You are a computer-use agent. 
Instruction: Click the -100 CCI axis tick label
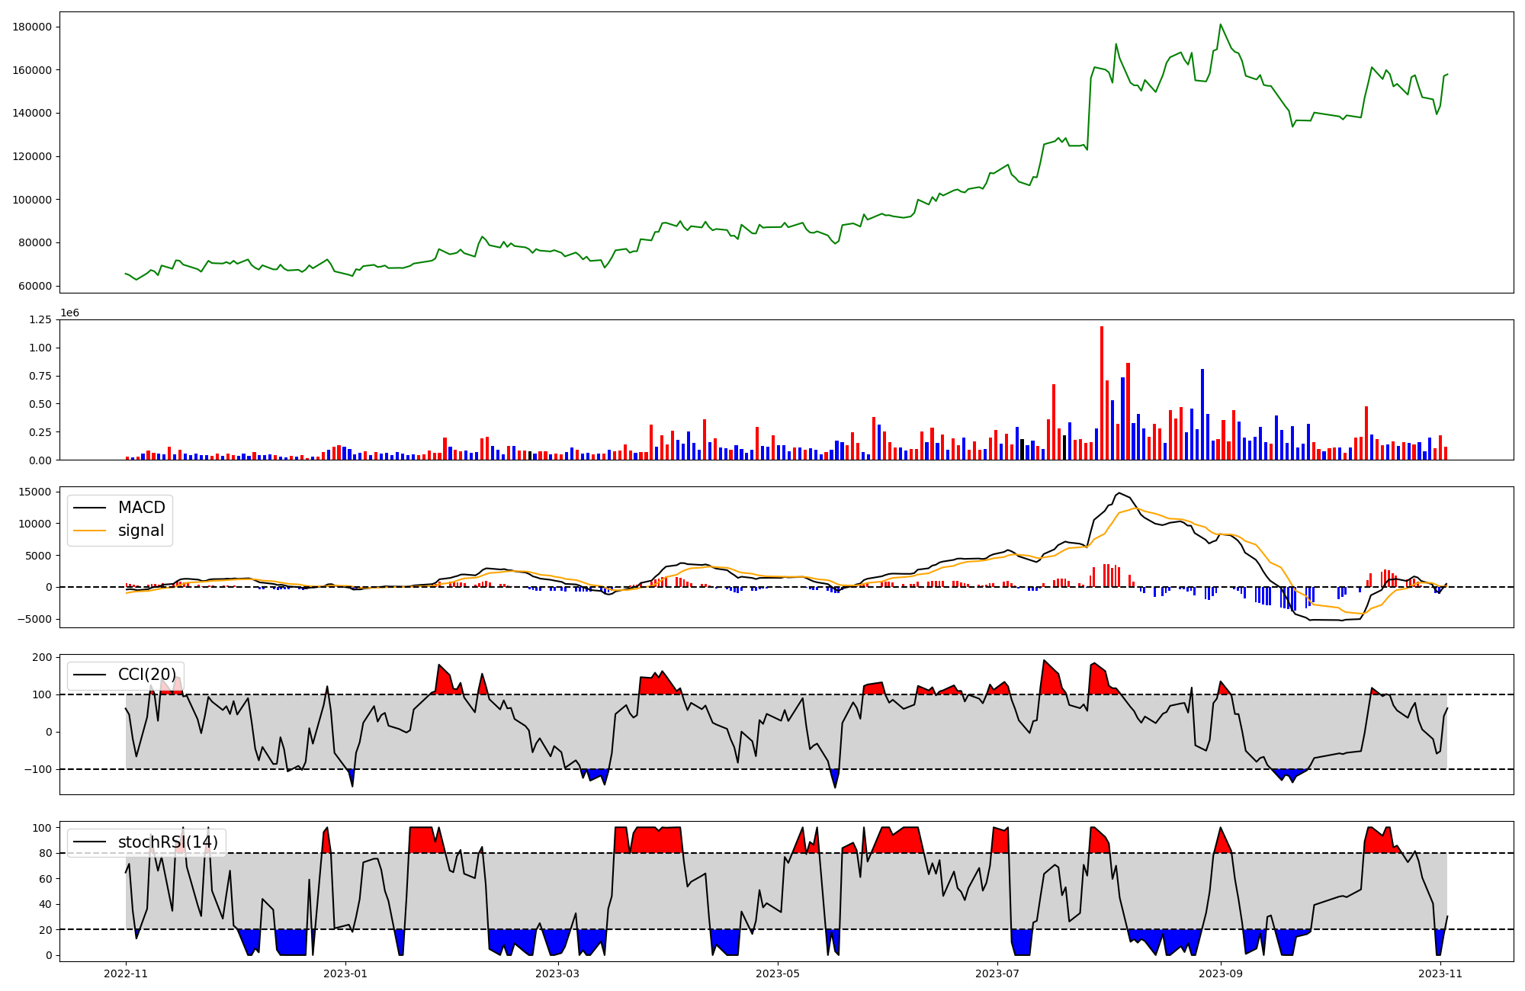coord(37,769)
